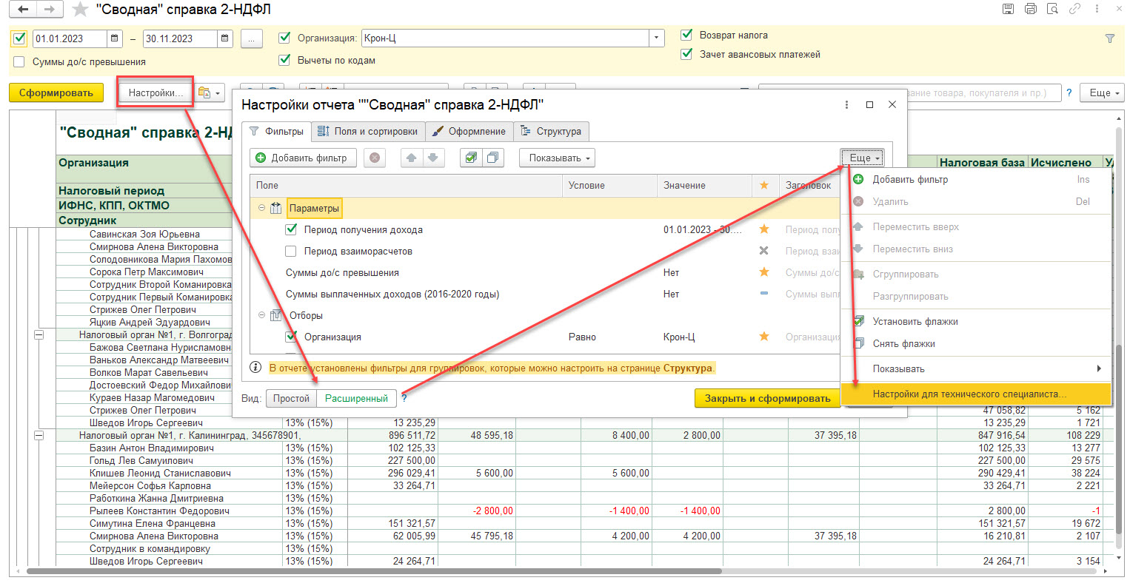
Task: Open dropdown arrow next to report variants icon
Action: point(218,93)
